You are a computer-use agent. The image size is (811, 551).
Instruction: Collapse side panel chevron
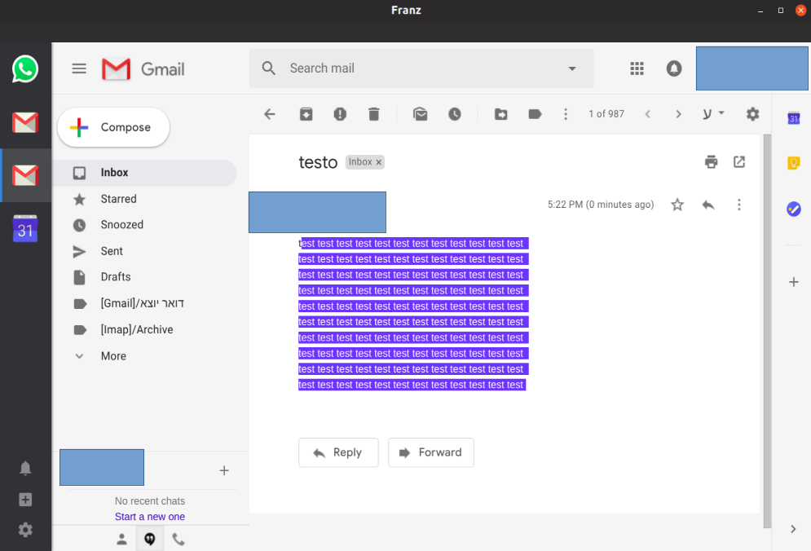point(793,529)
